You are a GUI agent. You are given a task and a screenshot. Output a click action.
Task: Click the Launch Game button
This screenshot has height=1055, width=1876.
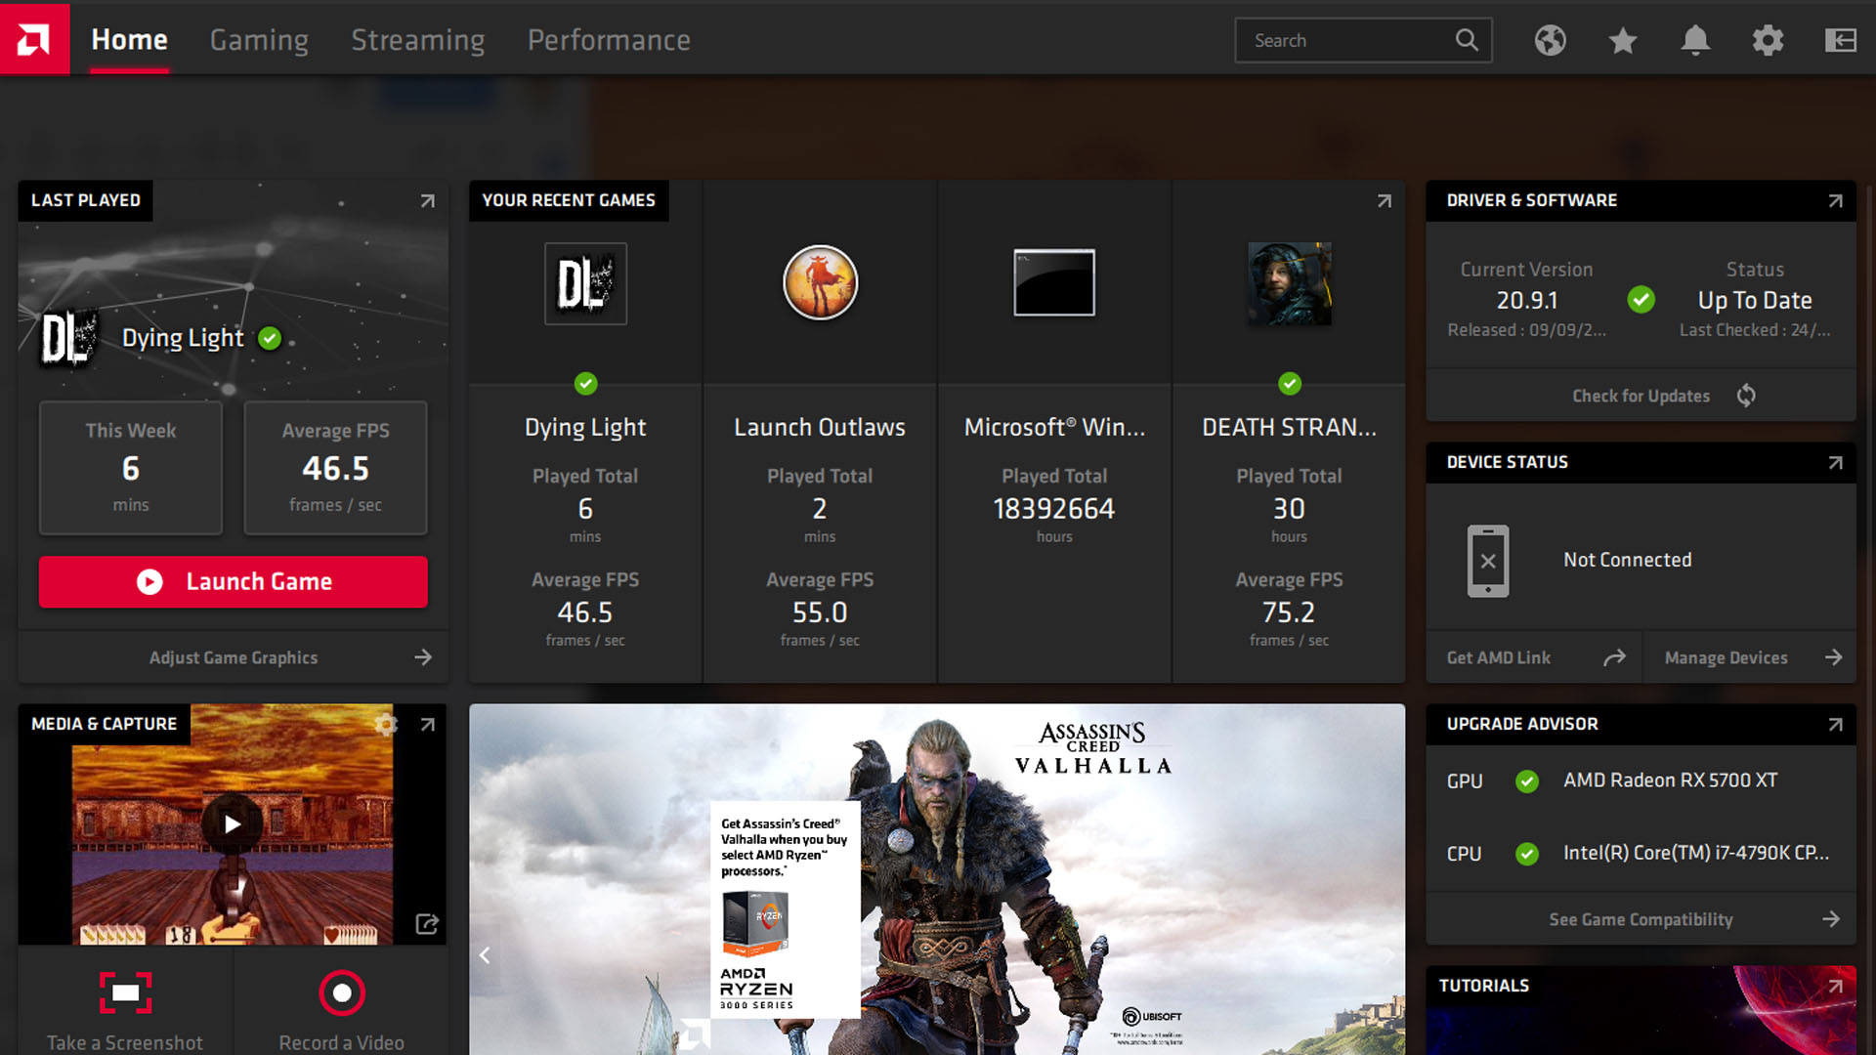232,581
